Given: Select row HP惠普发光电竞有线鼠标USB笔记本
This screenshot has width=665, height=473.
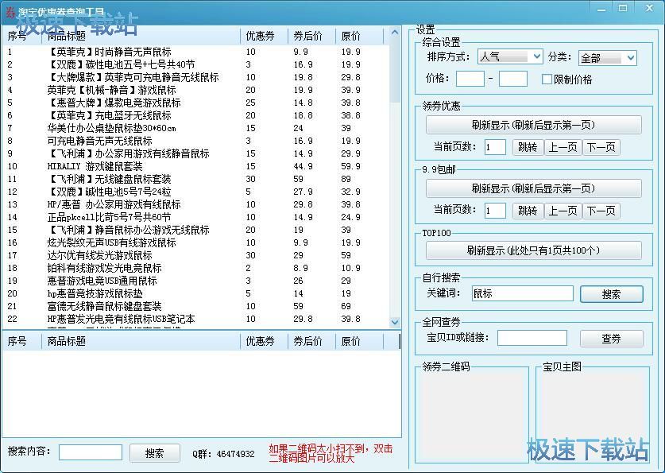Looking at the screenshot, I should pyautogui.click(x=196, y=319).
